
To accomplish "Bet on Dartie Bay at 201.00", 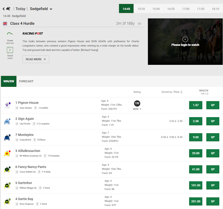I will pyautogui.click(x=196, y=202).
